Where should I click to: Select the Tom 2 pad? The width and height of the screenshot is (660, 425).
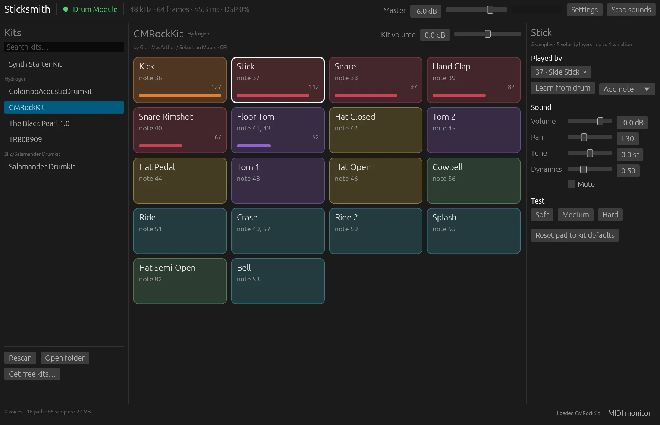click(x=474, y=130)
